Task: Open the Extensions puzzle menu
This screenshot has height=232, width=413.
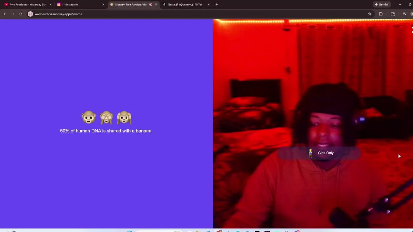Action: click(381, 14)
